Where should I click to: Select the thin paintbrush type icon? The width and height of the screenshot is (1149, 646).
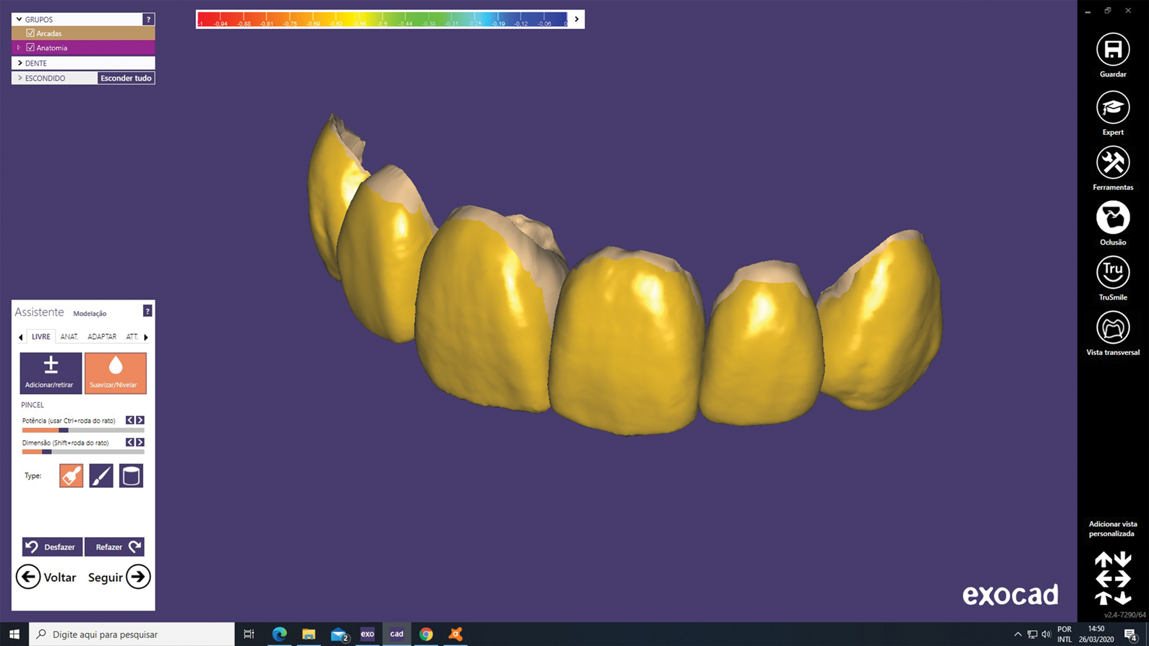pyautogui.click(x=101, y=476)
